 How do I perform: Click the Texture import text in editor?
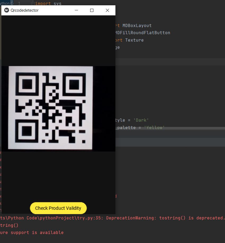point(134,40)
